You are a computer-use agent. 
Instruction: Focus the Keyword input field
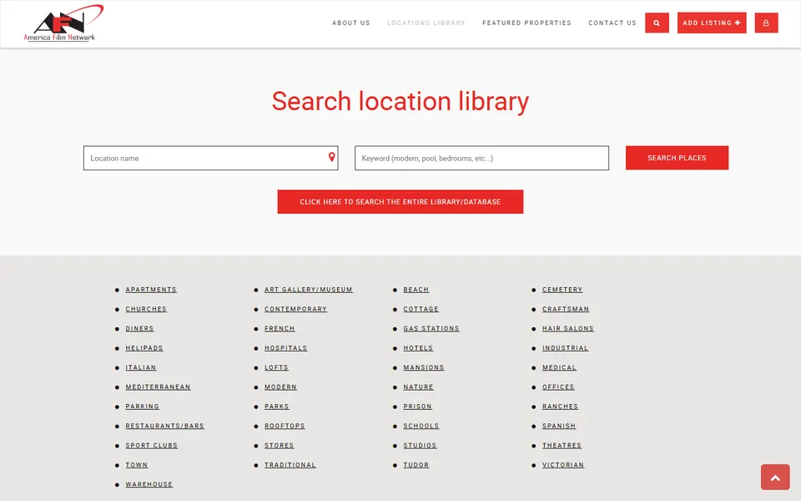click(481, 158)
